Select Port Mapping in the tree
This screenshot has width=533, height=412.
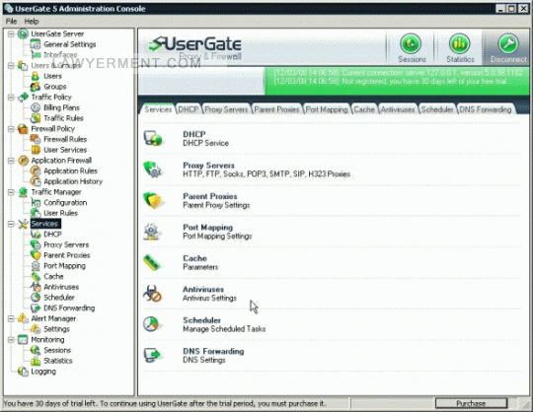click(x=64, y=266)
